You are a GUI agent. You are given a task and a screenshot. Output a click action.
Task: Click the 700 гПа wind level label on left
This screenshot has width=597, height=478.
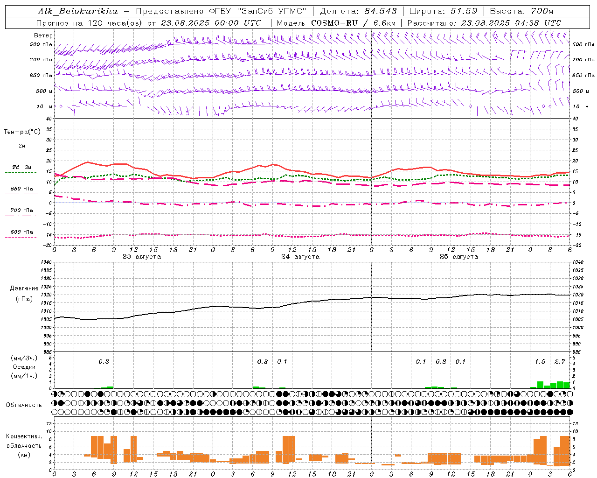coord(41,60)
